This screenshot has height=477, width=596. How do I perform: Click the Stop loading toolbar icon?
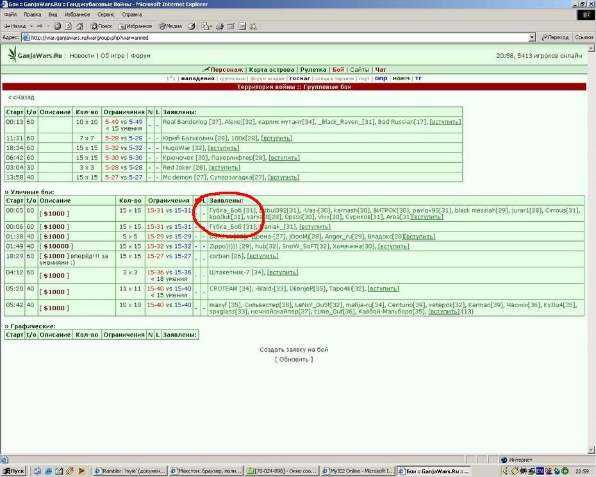point(57,26)
